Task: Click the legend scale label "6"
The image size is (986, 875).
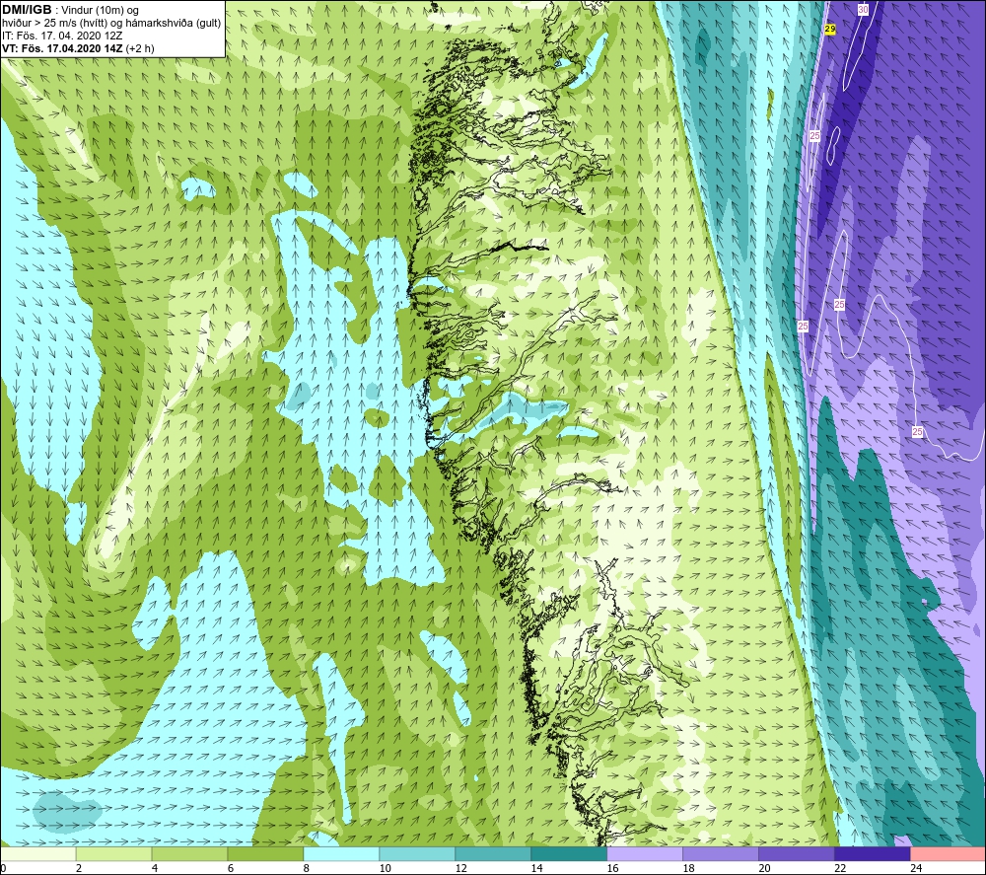Action: click(231, 868)
